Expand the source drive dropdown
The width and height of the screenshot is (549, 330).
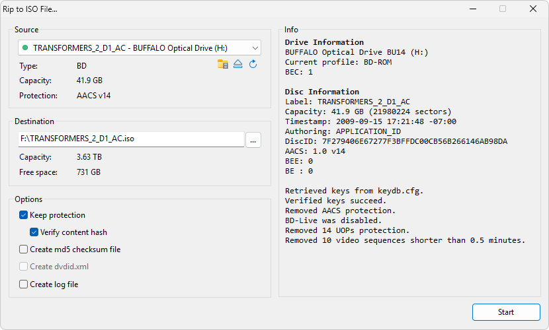point(255,48)
